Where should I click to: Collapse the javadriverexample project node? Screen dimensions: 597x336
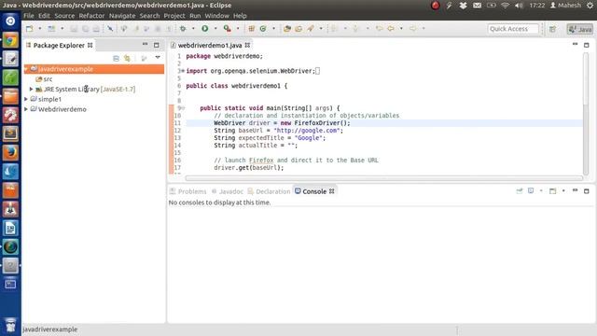26,69
